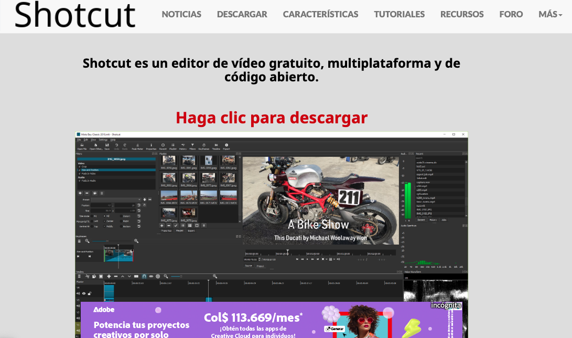Open a file using the Open File toolbar icon

(x=81, y=145)
